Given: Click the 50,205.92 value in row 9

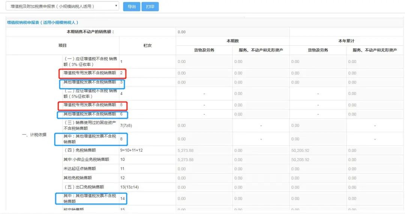Looking at the screenshot, I should click(300, 151).
